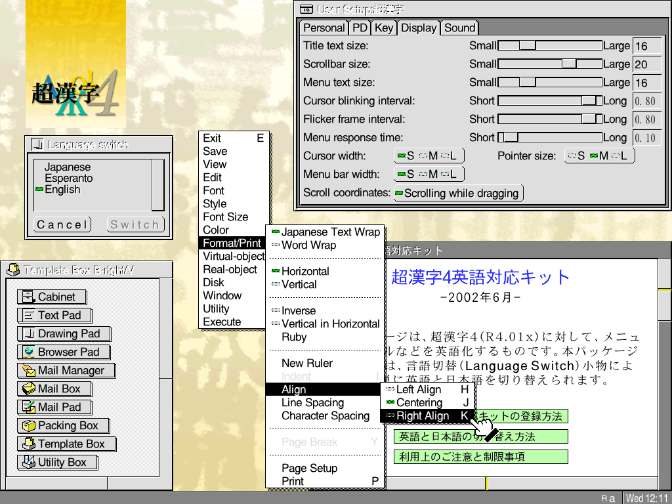Choose Right Align from Align submenu
The width and height of the screenshot is (672, 504).
[x=423, y=415]
